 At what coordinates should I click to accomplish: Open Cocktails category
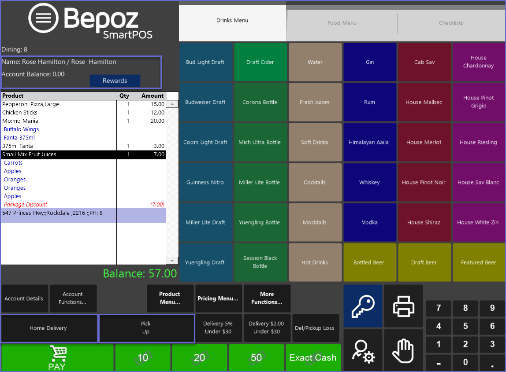(x=315, y=182)
